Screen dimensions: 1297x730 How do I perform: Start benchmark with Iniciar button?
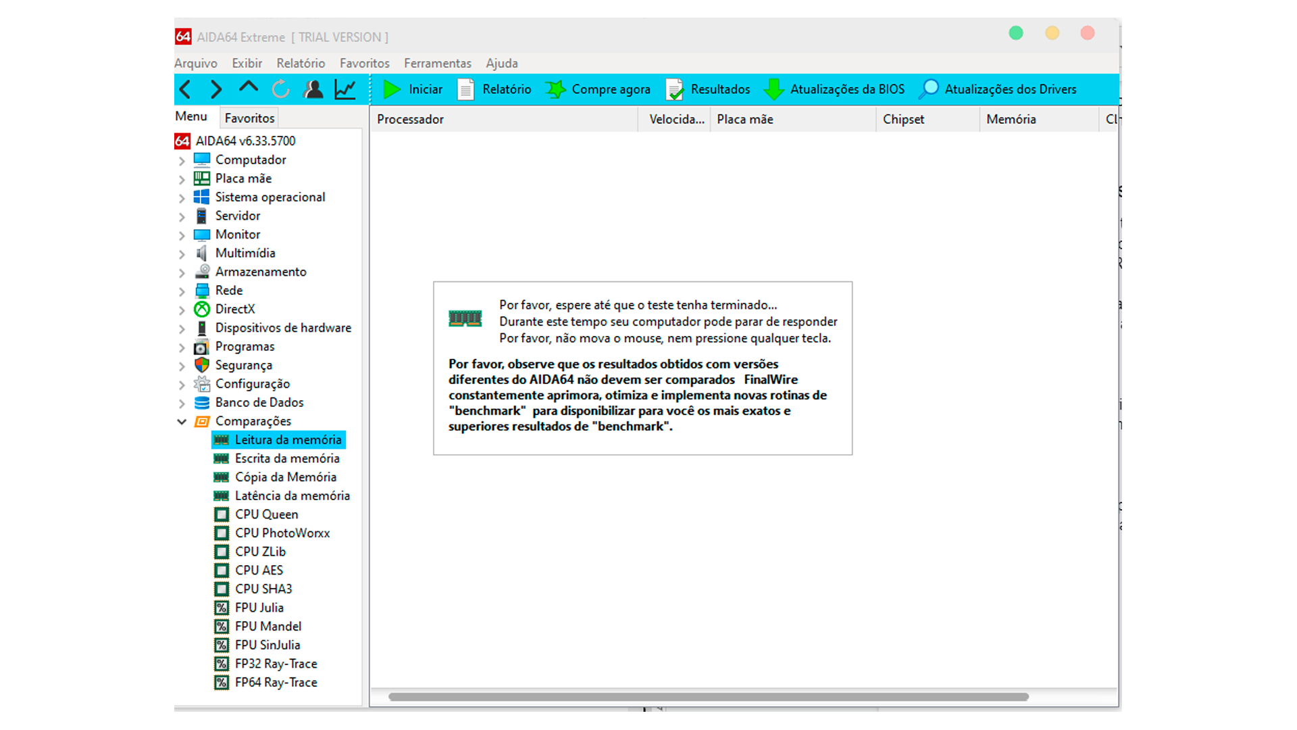(x=413, y=89)
